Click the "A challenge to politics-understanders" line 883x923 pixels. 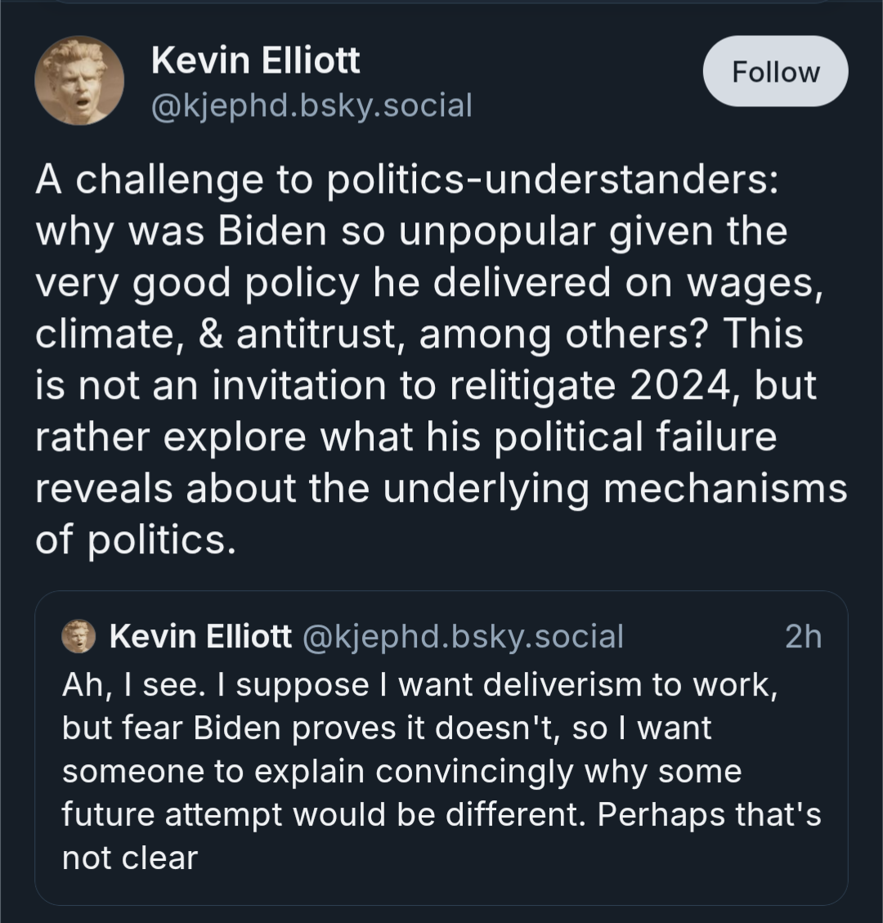click(401, 180)
